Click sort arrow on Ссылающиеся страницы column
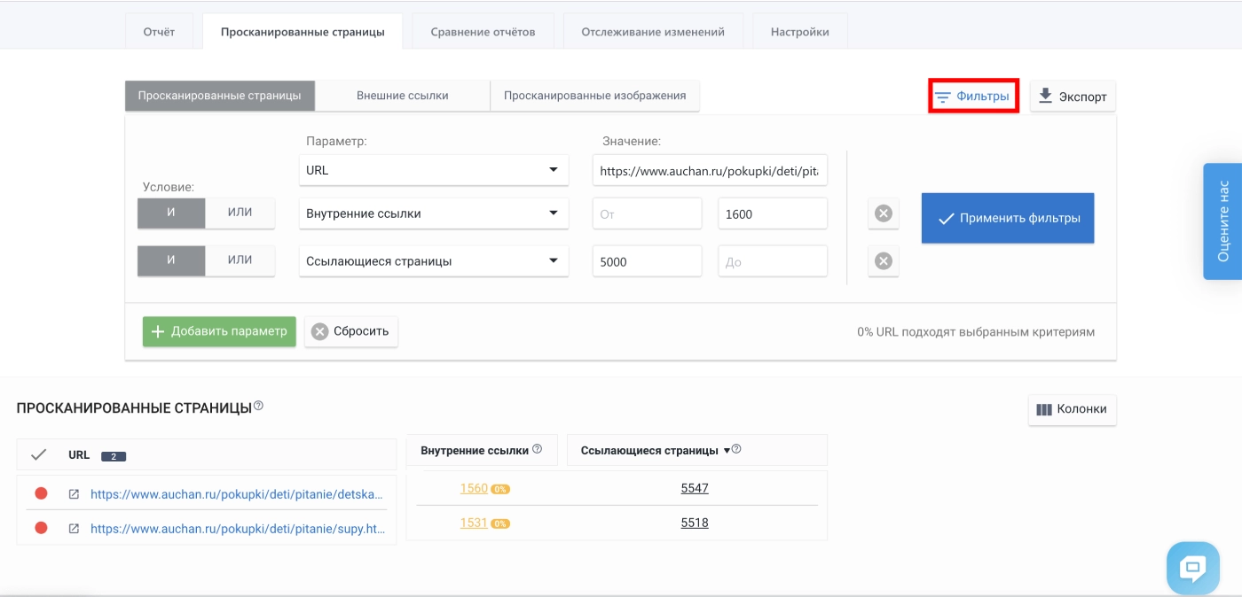1242x597 pixels. [x=727, y=450]
